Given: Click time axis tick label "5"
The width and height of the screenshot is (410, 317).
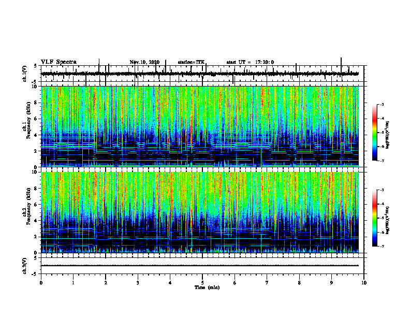Looking at the screenshot, I should tap(202, 283).
